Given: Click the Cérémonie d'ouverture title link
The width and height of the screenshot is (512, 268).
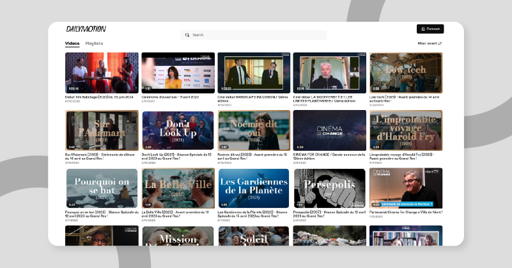Looking at the screenshot, I should [170, 97].
